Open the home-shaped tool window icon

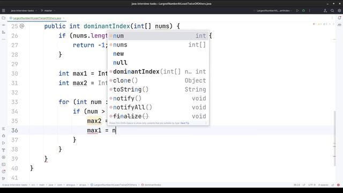click(x=4, y=136)
